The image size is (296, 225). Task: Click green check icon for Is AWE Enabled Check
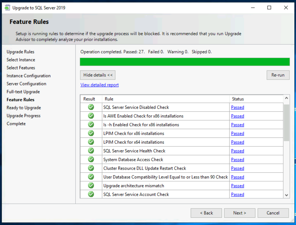[91, 116]
